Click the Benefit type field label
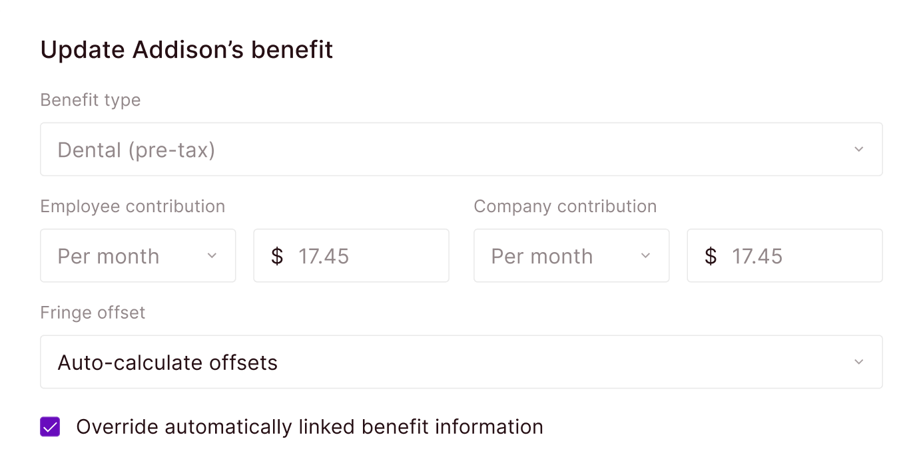915x459 pixels. [x=91, y=100]
